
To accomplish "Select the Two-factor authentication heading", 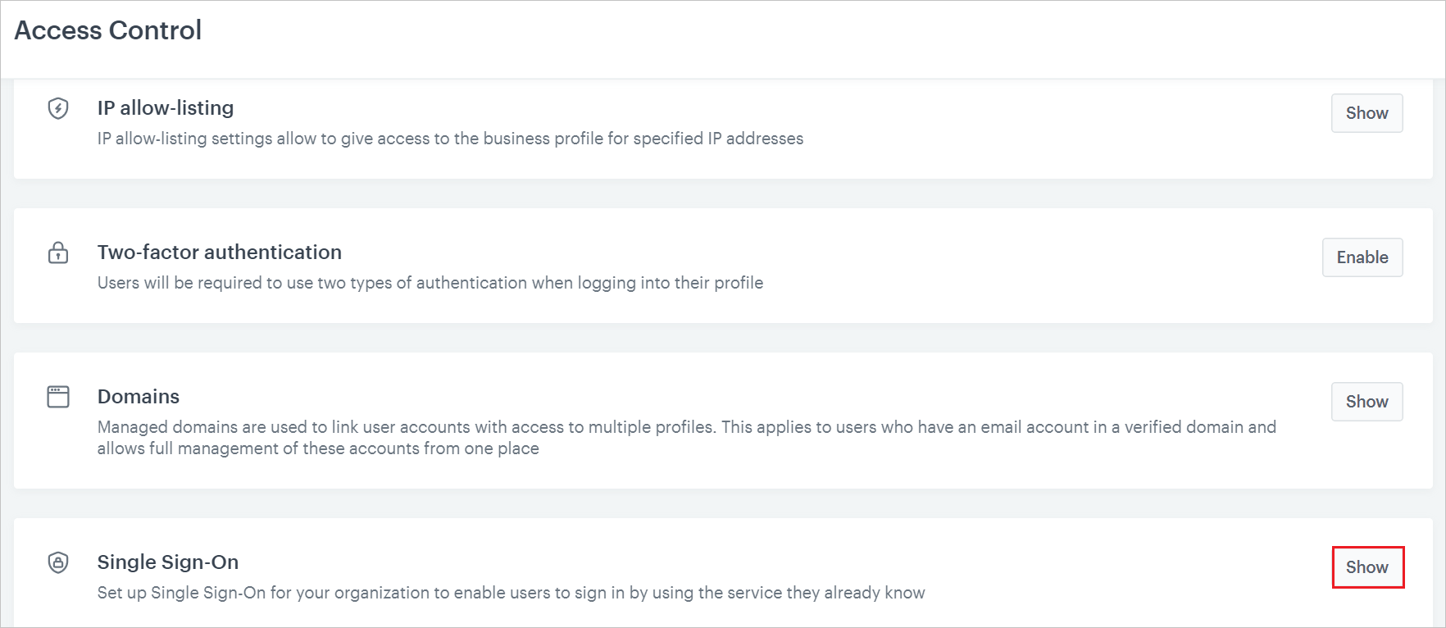I will click(220, 253).
